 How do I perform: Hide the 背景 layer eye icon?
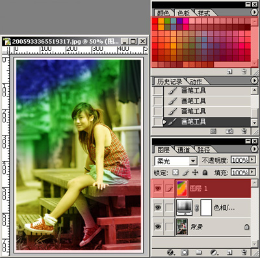point(158,227)
